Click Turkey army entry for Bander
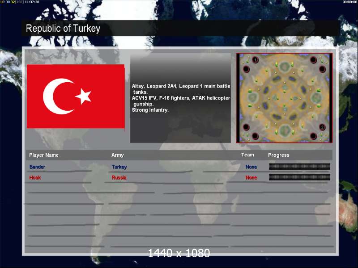 pyautogui.click(x=119, y=167)
